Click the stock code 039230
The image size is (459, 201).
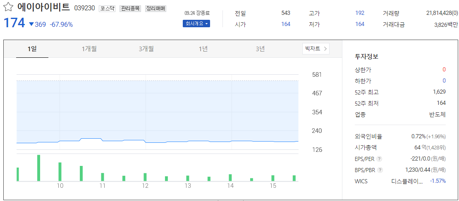[x=85, y=8]
